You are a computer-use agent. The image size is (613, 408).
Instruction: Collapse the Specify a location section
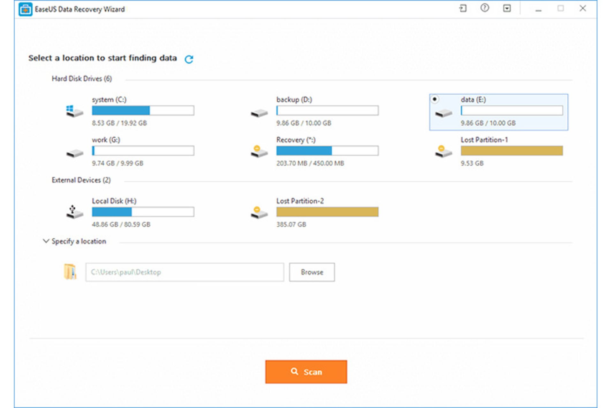click(x=46, y=241)
